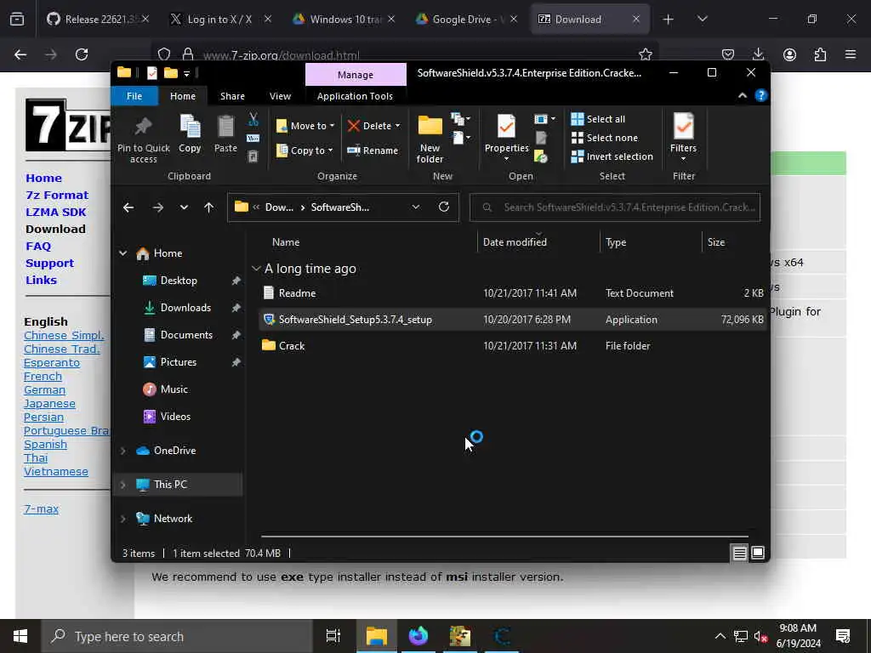Switch to the View ribbon tab
Screen dimensions: 871x653
click(280, 96)
